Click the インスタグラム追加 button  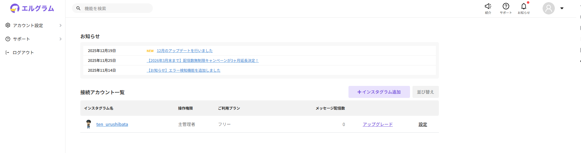tap(379, 92)
